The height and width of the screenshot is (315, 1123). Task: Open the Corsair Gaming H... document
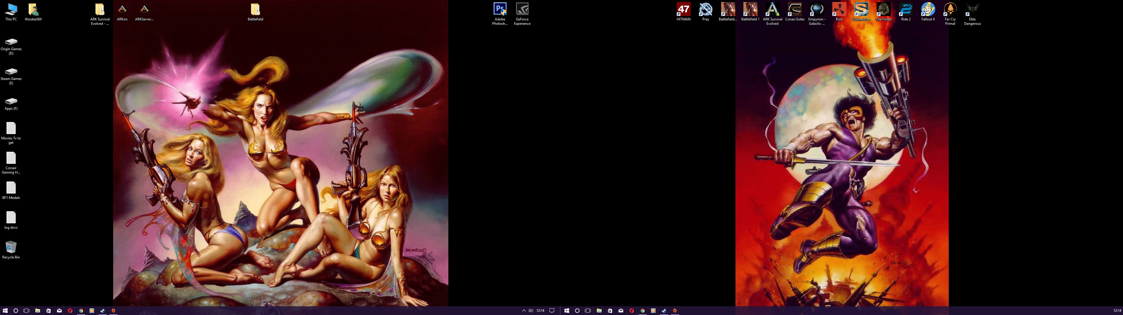(x=11, y=163)
